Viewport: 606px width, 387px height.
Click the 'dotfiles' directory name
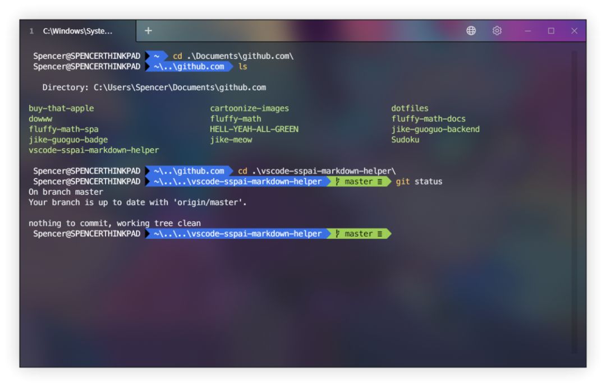point(410,108)
